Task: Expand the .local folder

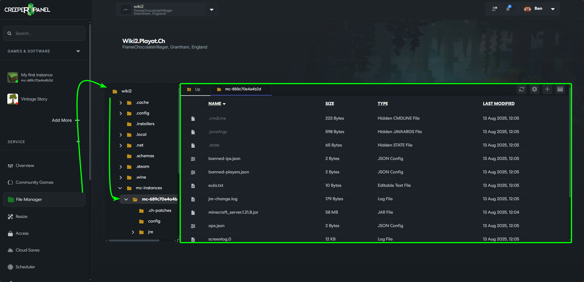Action: coord(121,135)
